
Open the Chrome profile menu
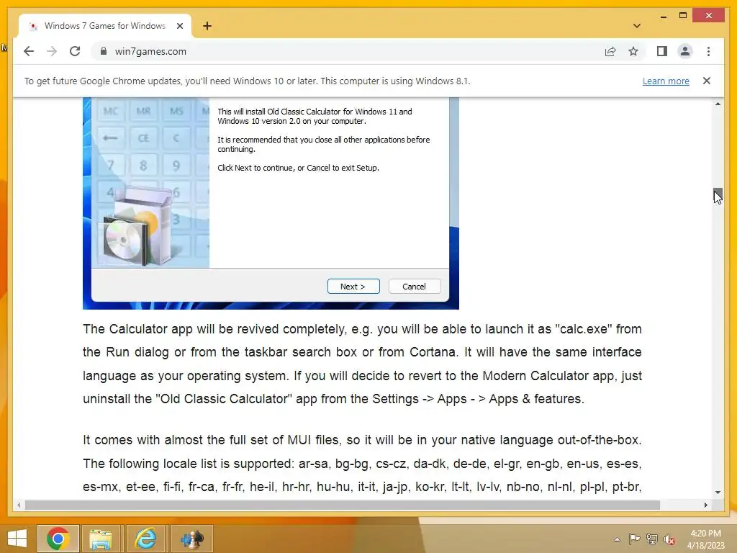pos(685,51)
